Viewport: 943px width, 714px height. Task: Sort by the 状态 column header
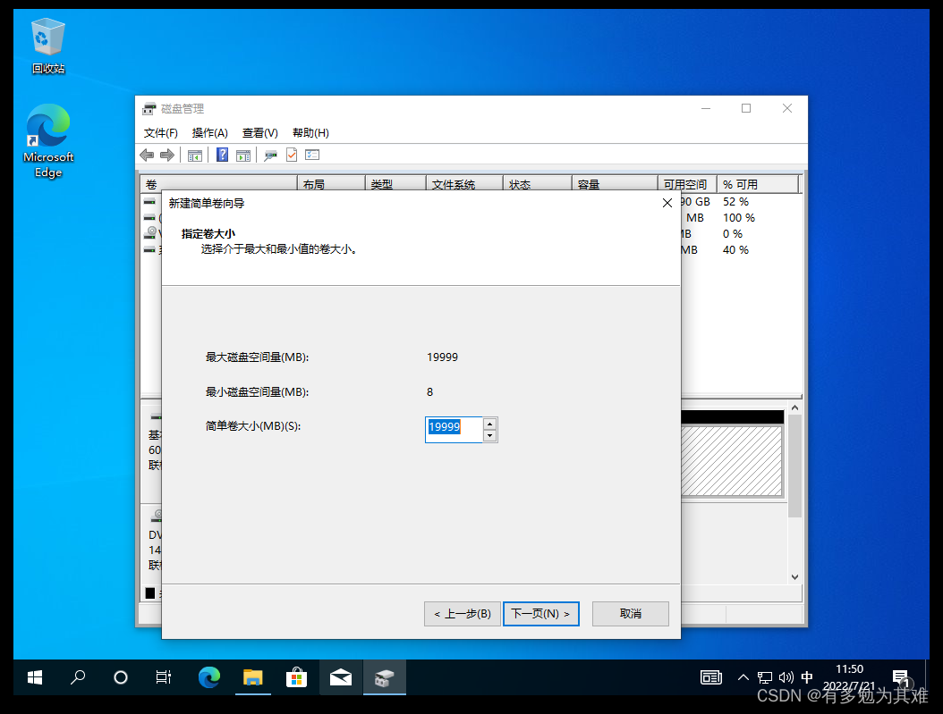(538, 184)
